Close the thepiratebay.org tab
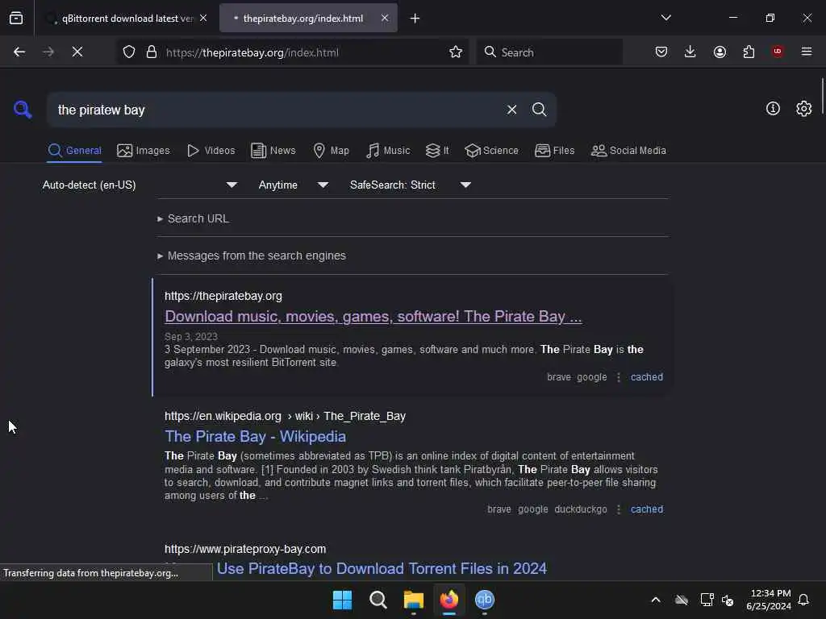The image size is (826, 619). coord(385,18)
